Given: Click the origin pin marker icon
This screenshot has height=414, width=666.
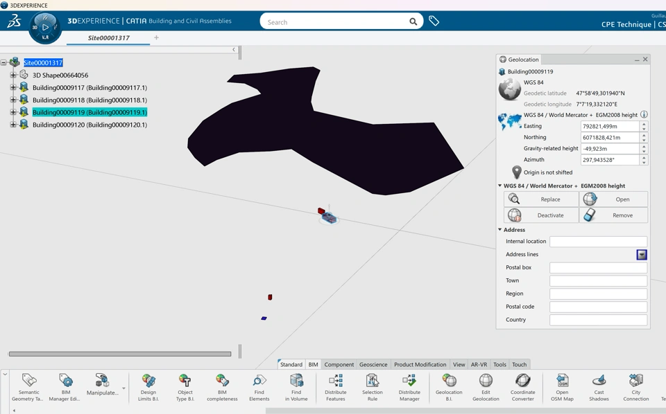Looking at the screenshot, I should [516, 172].
